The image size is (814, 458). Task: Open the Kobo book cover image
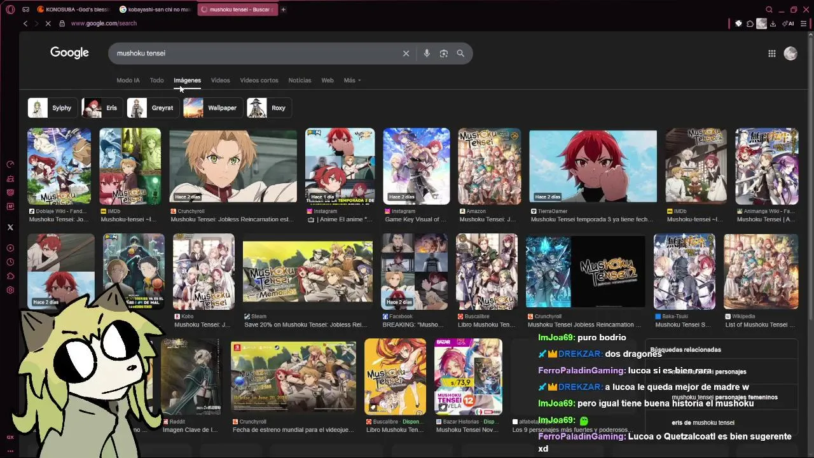point(203,271)
